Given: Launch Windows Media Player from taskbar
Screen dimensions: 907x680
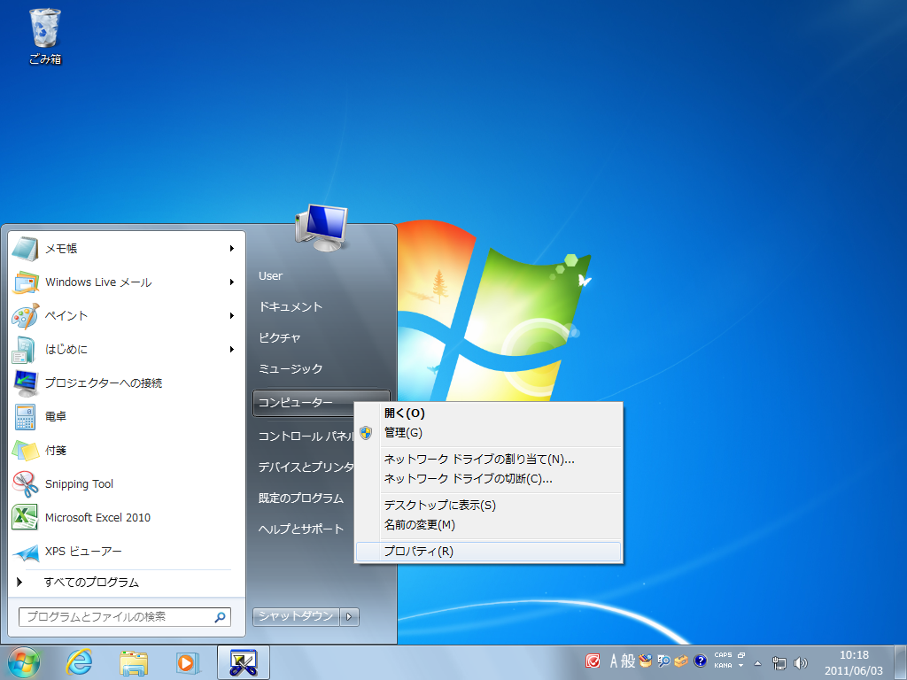Looking at the screenshot, I should (188, 662).
